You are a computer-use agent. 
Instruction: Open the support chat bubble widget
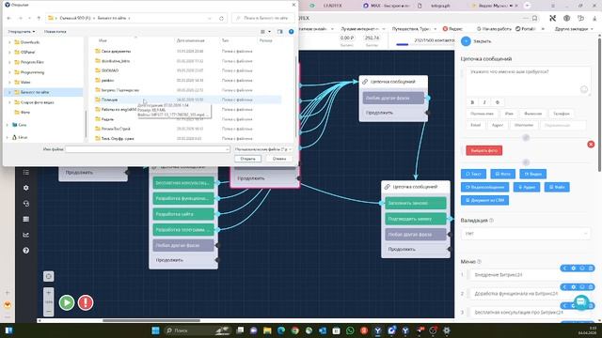581,302
